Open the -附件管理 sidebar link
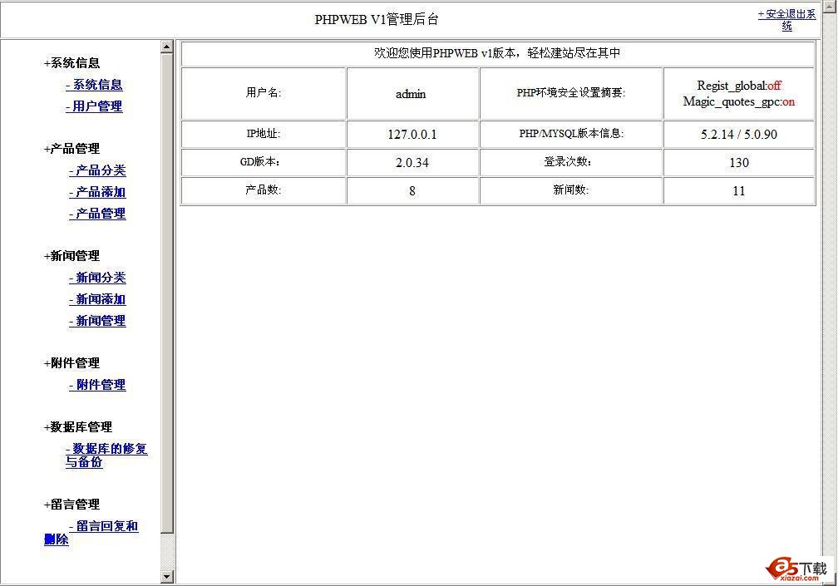The width and height of the screenshot is (838, 586). click(97, 385)
